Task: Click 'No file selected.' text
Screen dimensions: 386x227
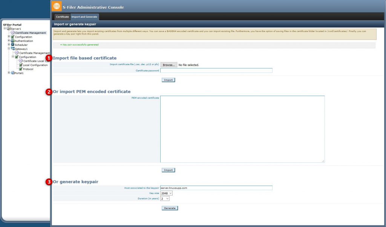Action: [188, 65]
